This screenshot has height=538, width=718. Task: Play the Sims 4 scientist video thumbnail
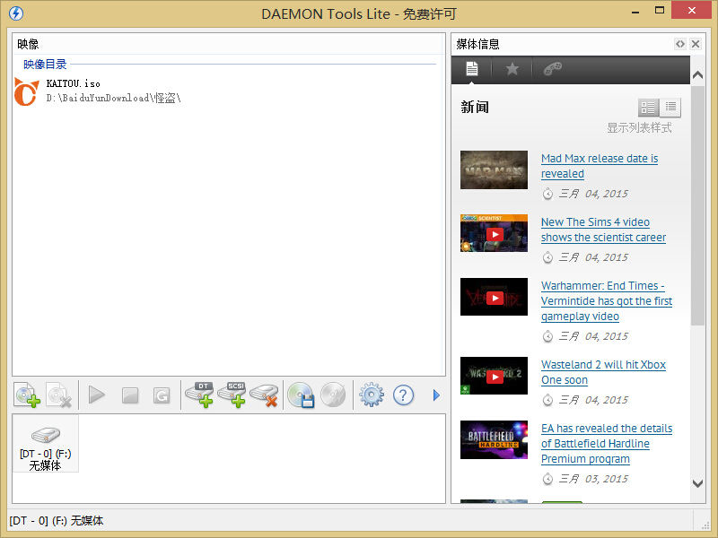[x=494, y=233]
